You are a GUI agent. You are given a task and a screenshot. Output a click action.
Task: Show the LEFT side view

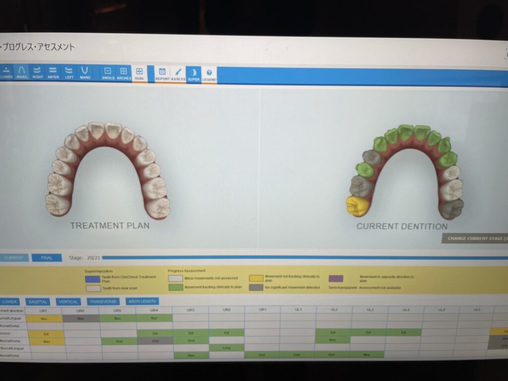click(69, 73)
